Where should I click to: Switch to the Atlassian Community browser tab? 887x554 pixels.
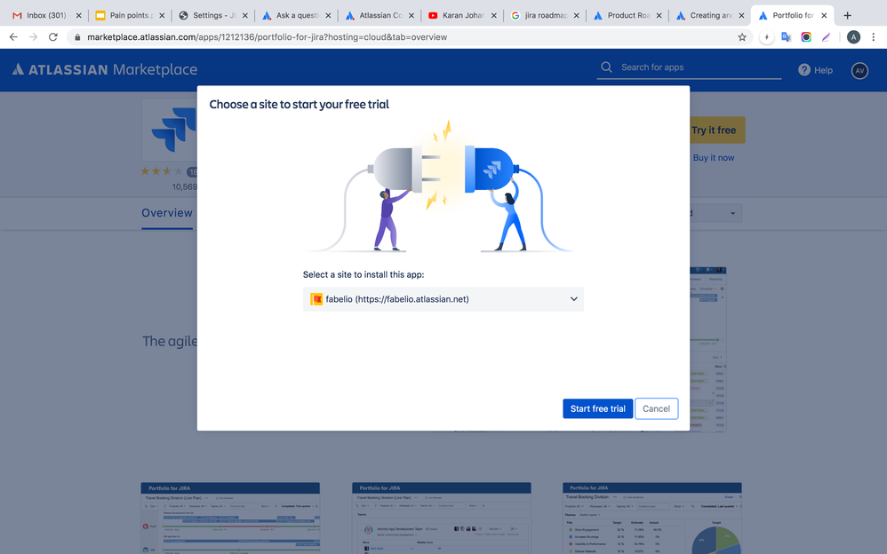(379, 15)
